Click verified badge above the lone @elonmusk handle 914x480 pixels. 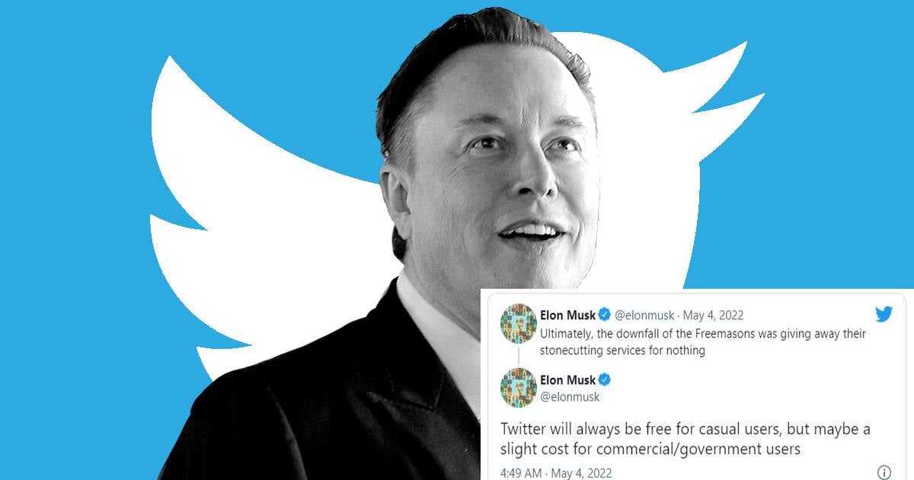click(605, 379)
